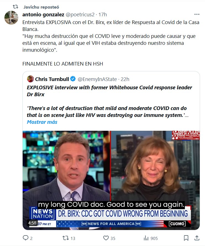205x246 pixels.
Task: Click the verified badge next to Chris Turnbull
Action: (73, 79)
